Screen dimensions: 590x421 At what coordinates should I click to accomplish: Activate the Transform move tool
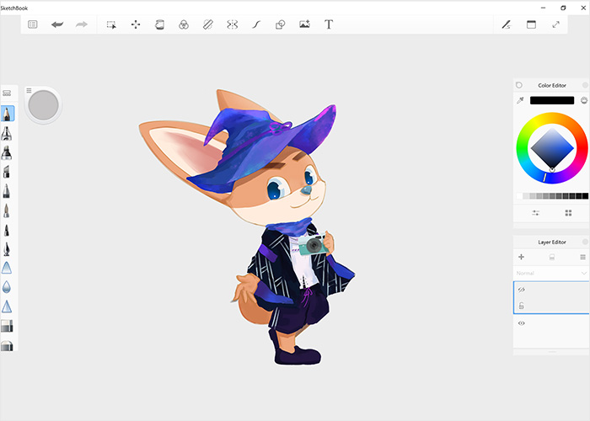[x=136, y=24]
